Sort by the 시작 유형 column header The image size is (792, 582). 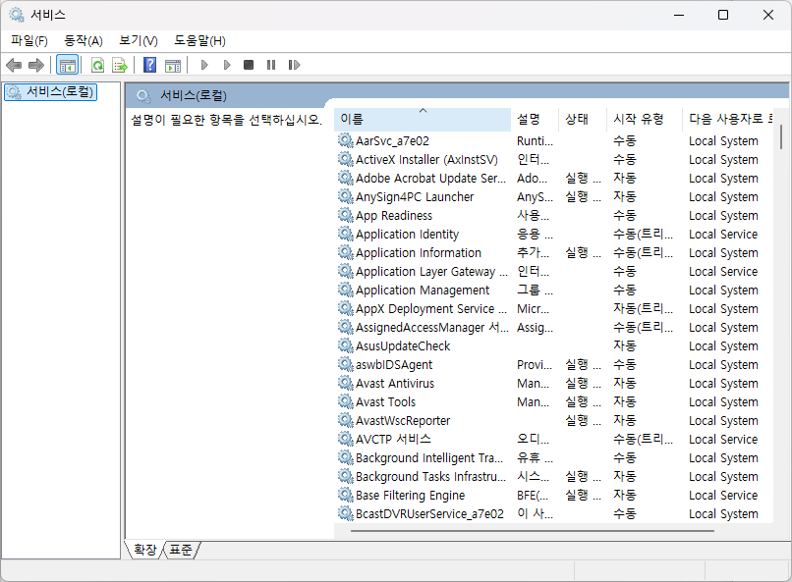click(x=644, y=119)
